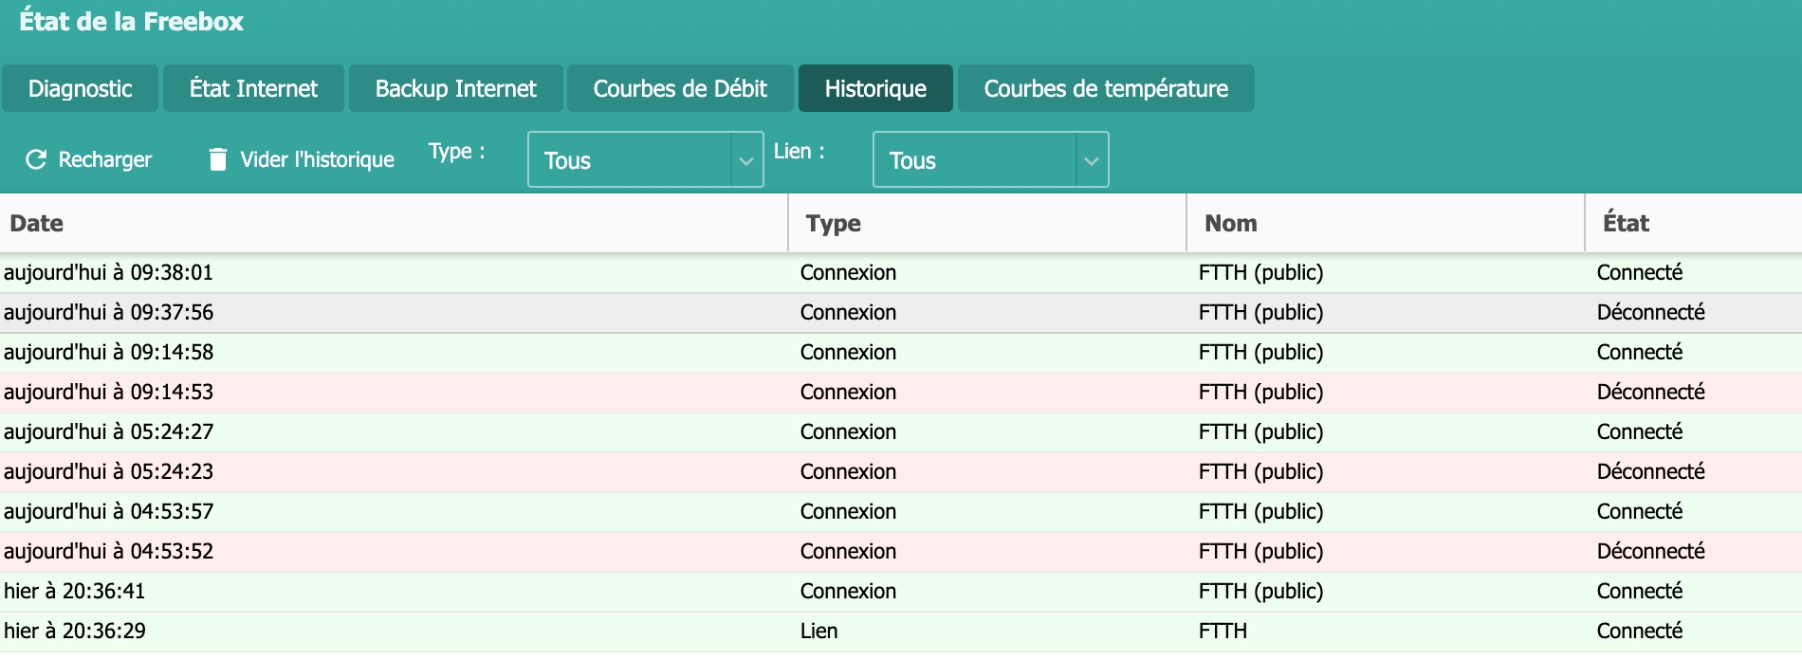Open the Courbes de température tab
The width and height of the screenshot is (1802, 660).
[1106, 88]
